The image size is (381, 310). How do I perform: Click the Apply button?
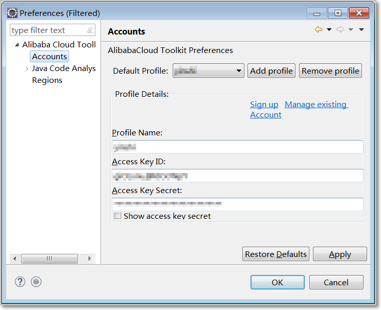click(x=340, y=254)
